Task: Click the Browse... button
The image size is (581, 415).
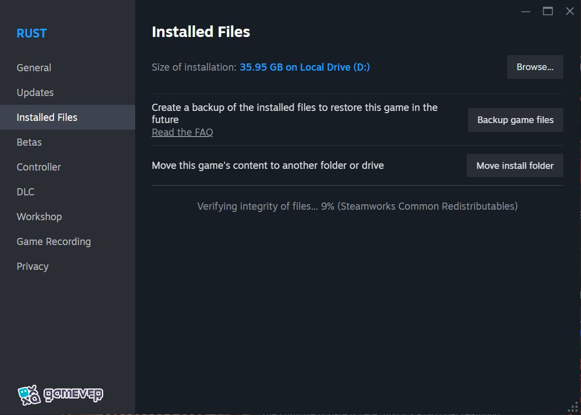Action: [x=535, y=67]
